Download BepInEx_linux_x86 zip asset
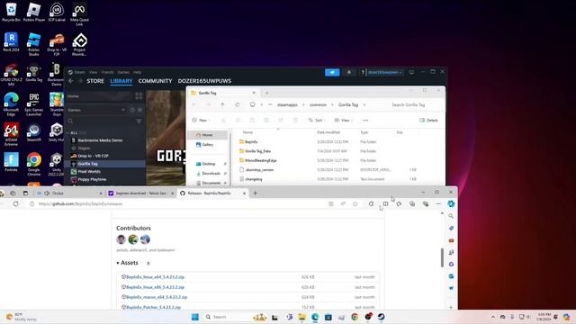Screen dimensions: 576x324 tap(156, 287)
